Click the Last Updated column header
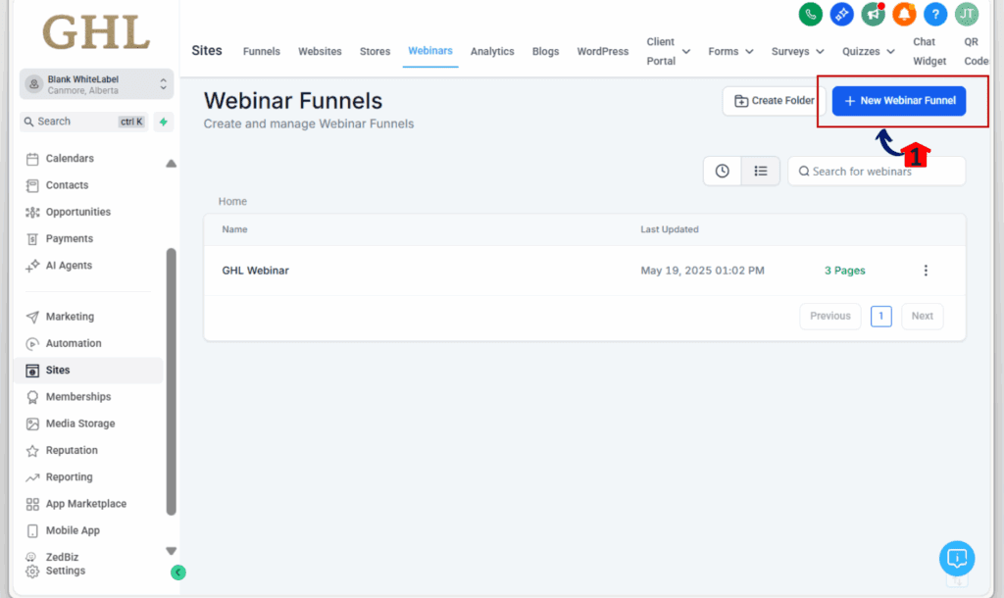This screenshot has height=598, width=1004. [669, 229]
